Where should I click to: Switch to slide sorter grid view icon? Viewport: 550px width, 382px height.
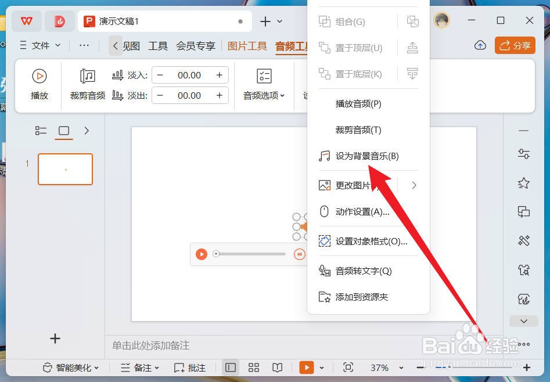pyautogui.click(x=254, y=367)
